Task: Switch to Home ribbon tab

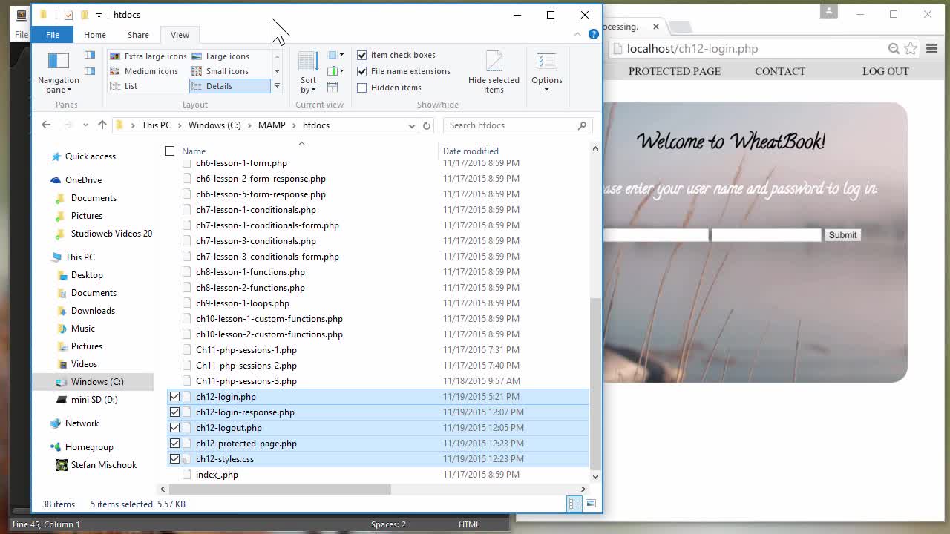Action: tap(95, 35)
